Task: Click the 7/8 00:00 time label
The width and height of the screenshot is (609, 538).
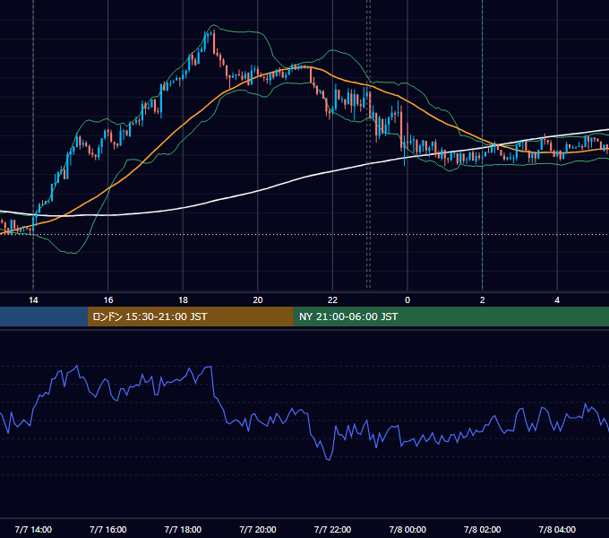Action: 407,529
